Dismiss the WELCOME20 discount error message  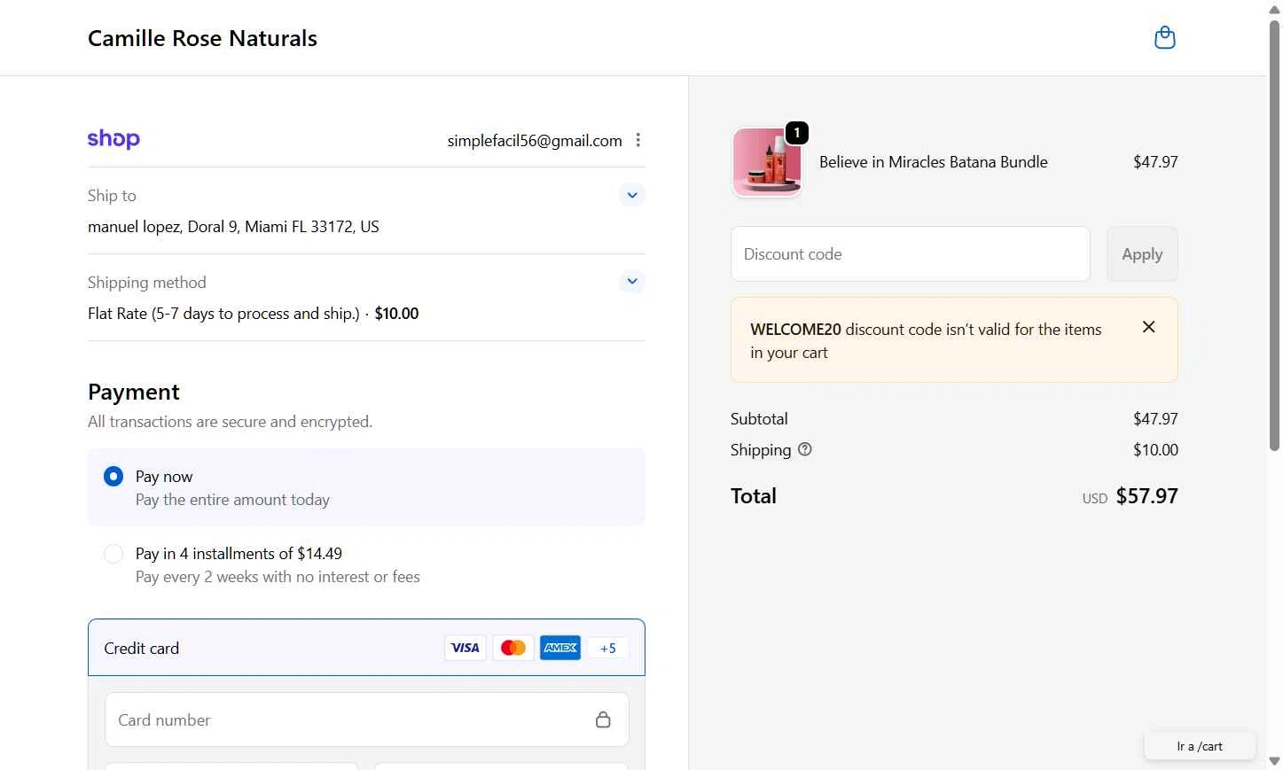pos(1148,327)
